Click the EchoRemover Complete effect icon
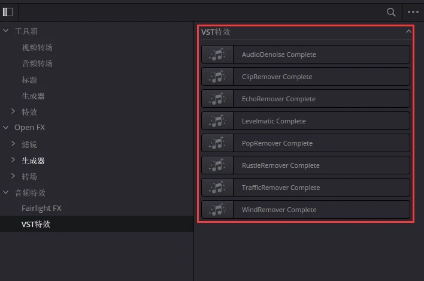 tap(217, 99)
